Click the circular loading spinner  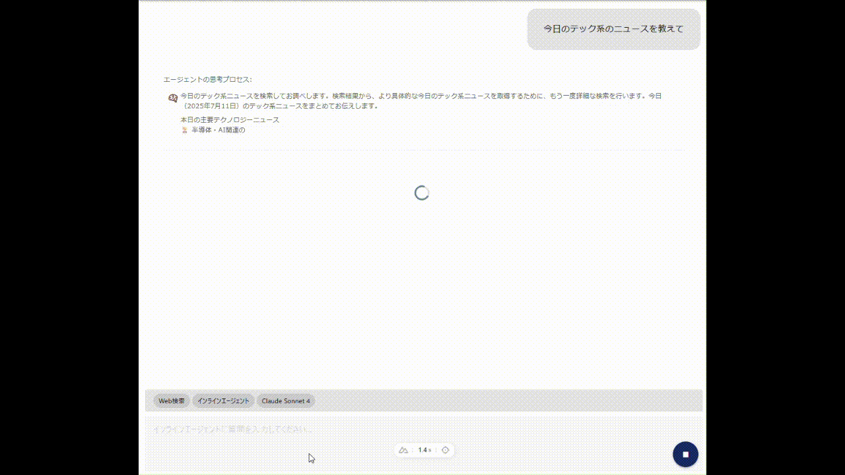click(422, 193)
